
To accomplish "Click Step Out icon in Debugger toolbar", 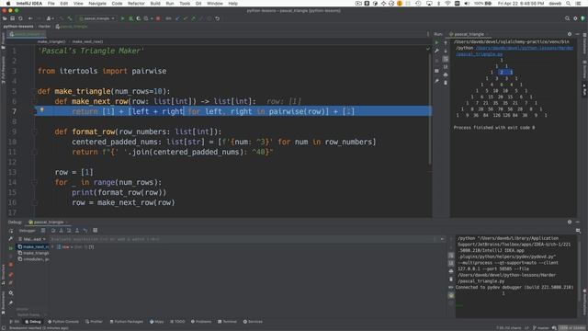I will point(77,231).
